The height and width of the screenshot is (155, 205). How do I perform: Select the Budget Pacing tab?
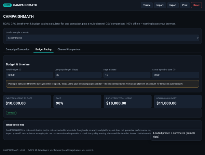pos(43,49)
